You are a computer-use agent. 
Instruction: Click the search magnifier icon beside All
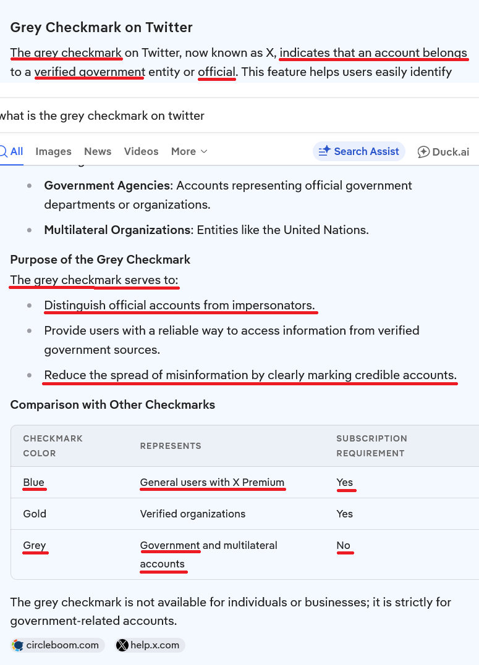tap(3, 151)
